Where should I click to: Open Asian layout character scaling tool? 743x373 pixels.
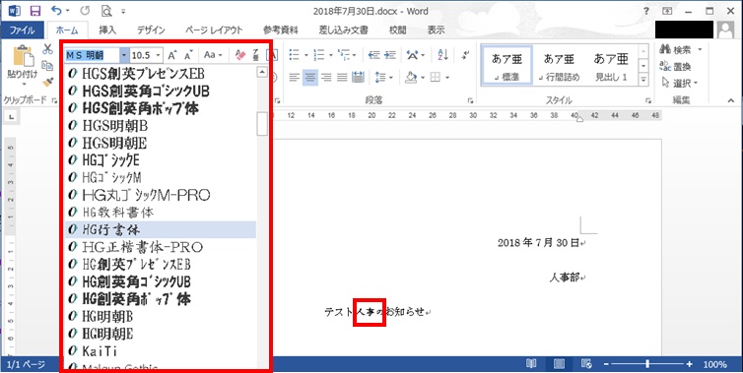[x=413, y=55]
